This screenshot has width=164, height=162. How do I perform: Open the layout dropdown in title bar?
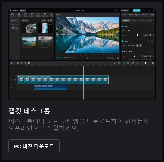click(x=116, y=11)
